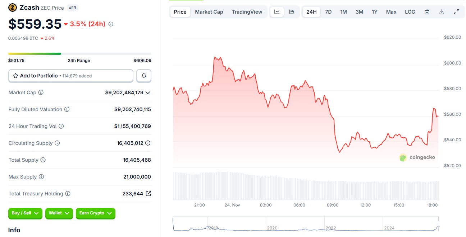
Task: Open the Buy / Sell dropdown
Action: pyautogui.click(x=25, y=213)
